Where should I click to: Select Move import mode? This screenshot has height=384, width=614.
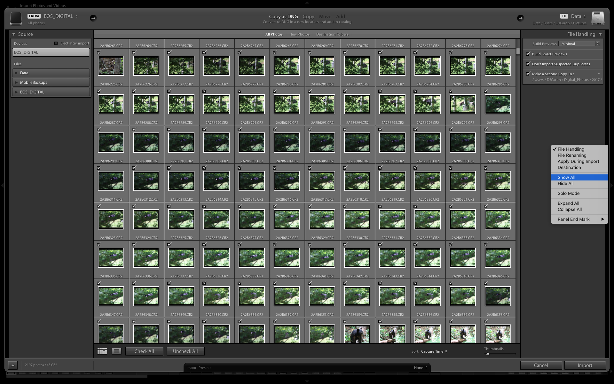[325, 16]
